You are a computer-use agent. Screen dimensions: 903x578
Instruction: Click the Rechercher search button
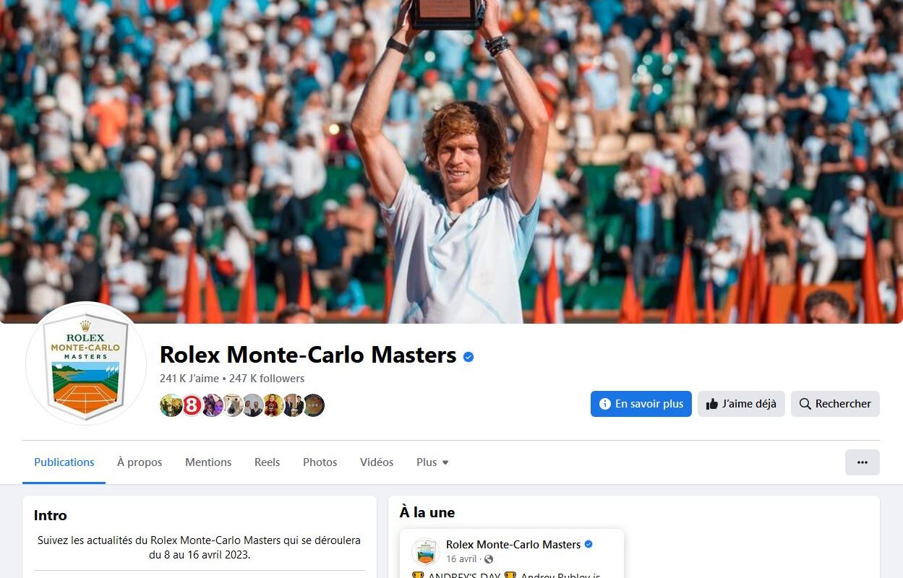835,404
